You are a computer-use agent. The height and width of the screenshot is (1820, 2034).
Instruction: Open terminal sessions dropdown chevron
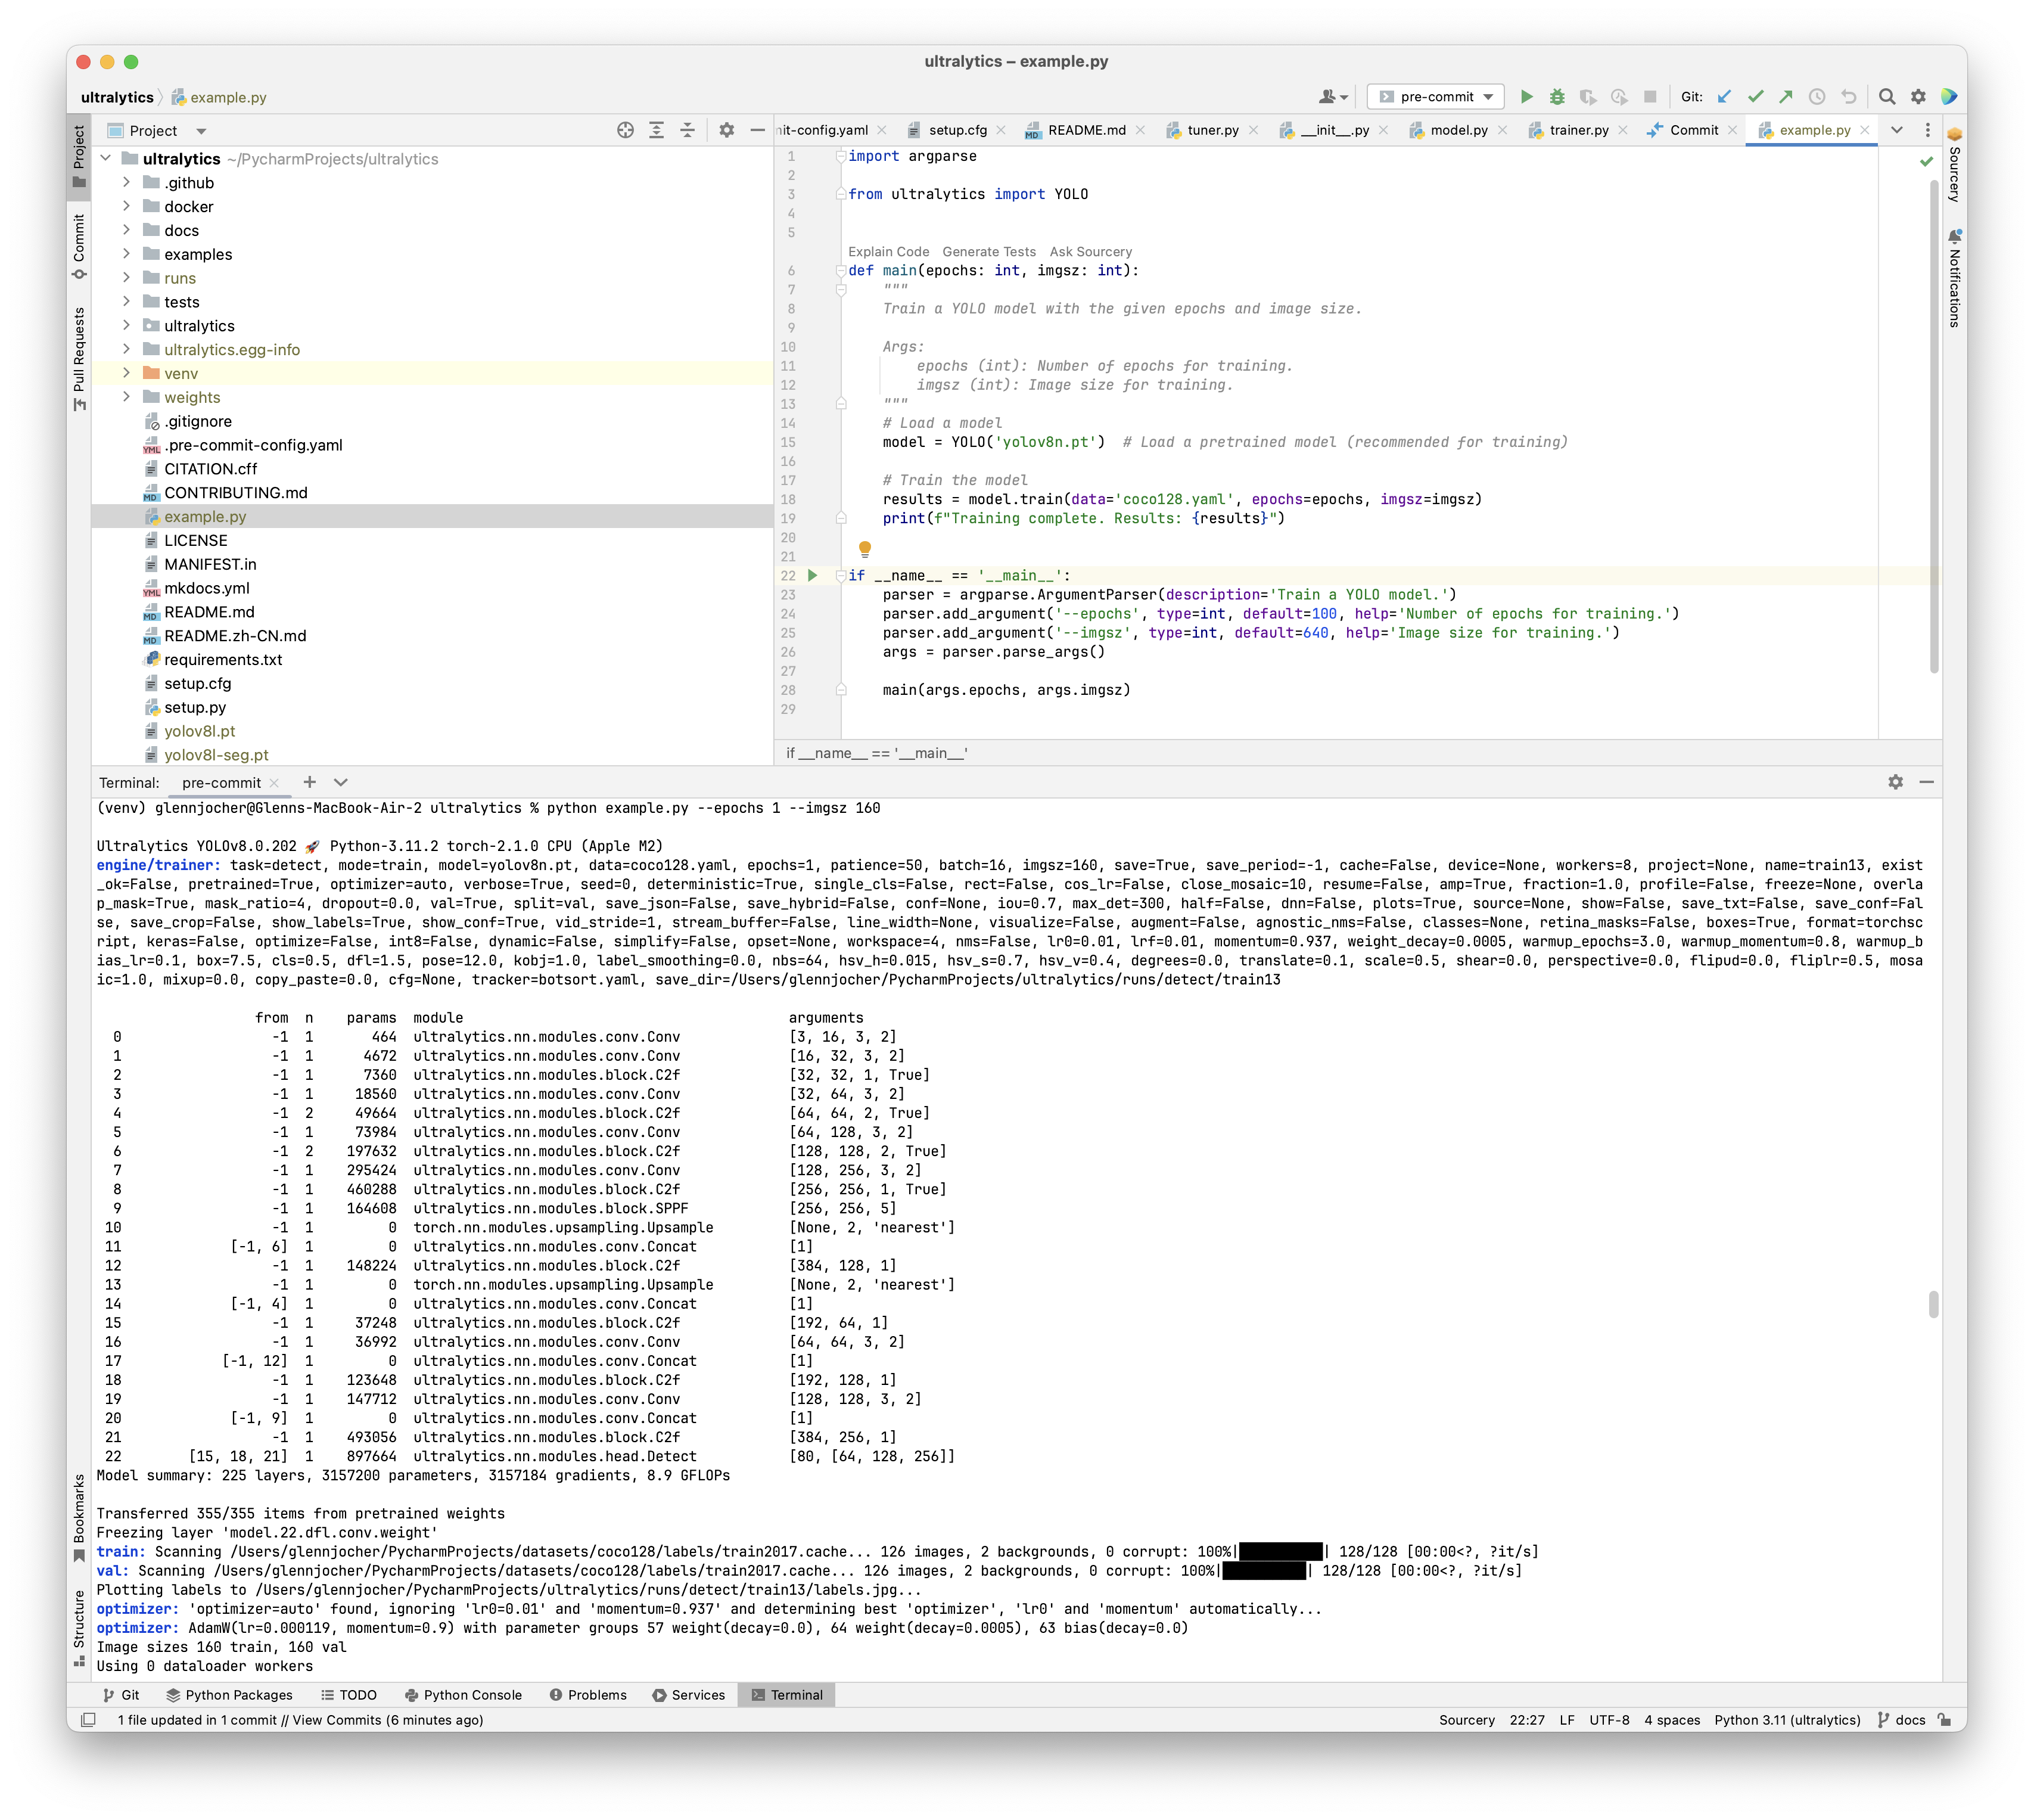point(341,782)
